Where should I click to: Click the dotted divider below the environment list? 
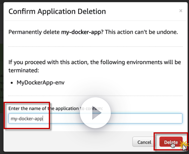pos(95,96)
